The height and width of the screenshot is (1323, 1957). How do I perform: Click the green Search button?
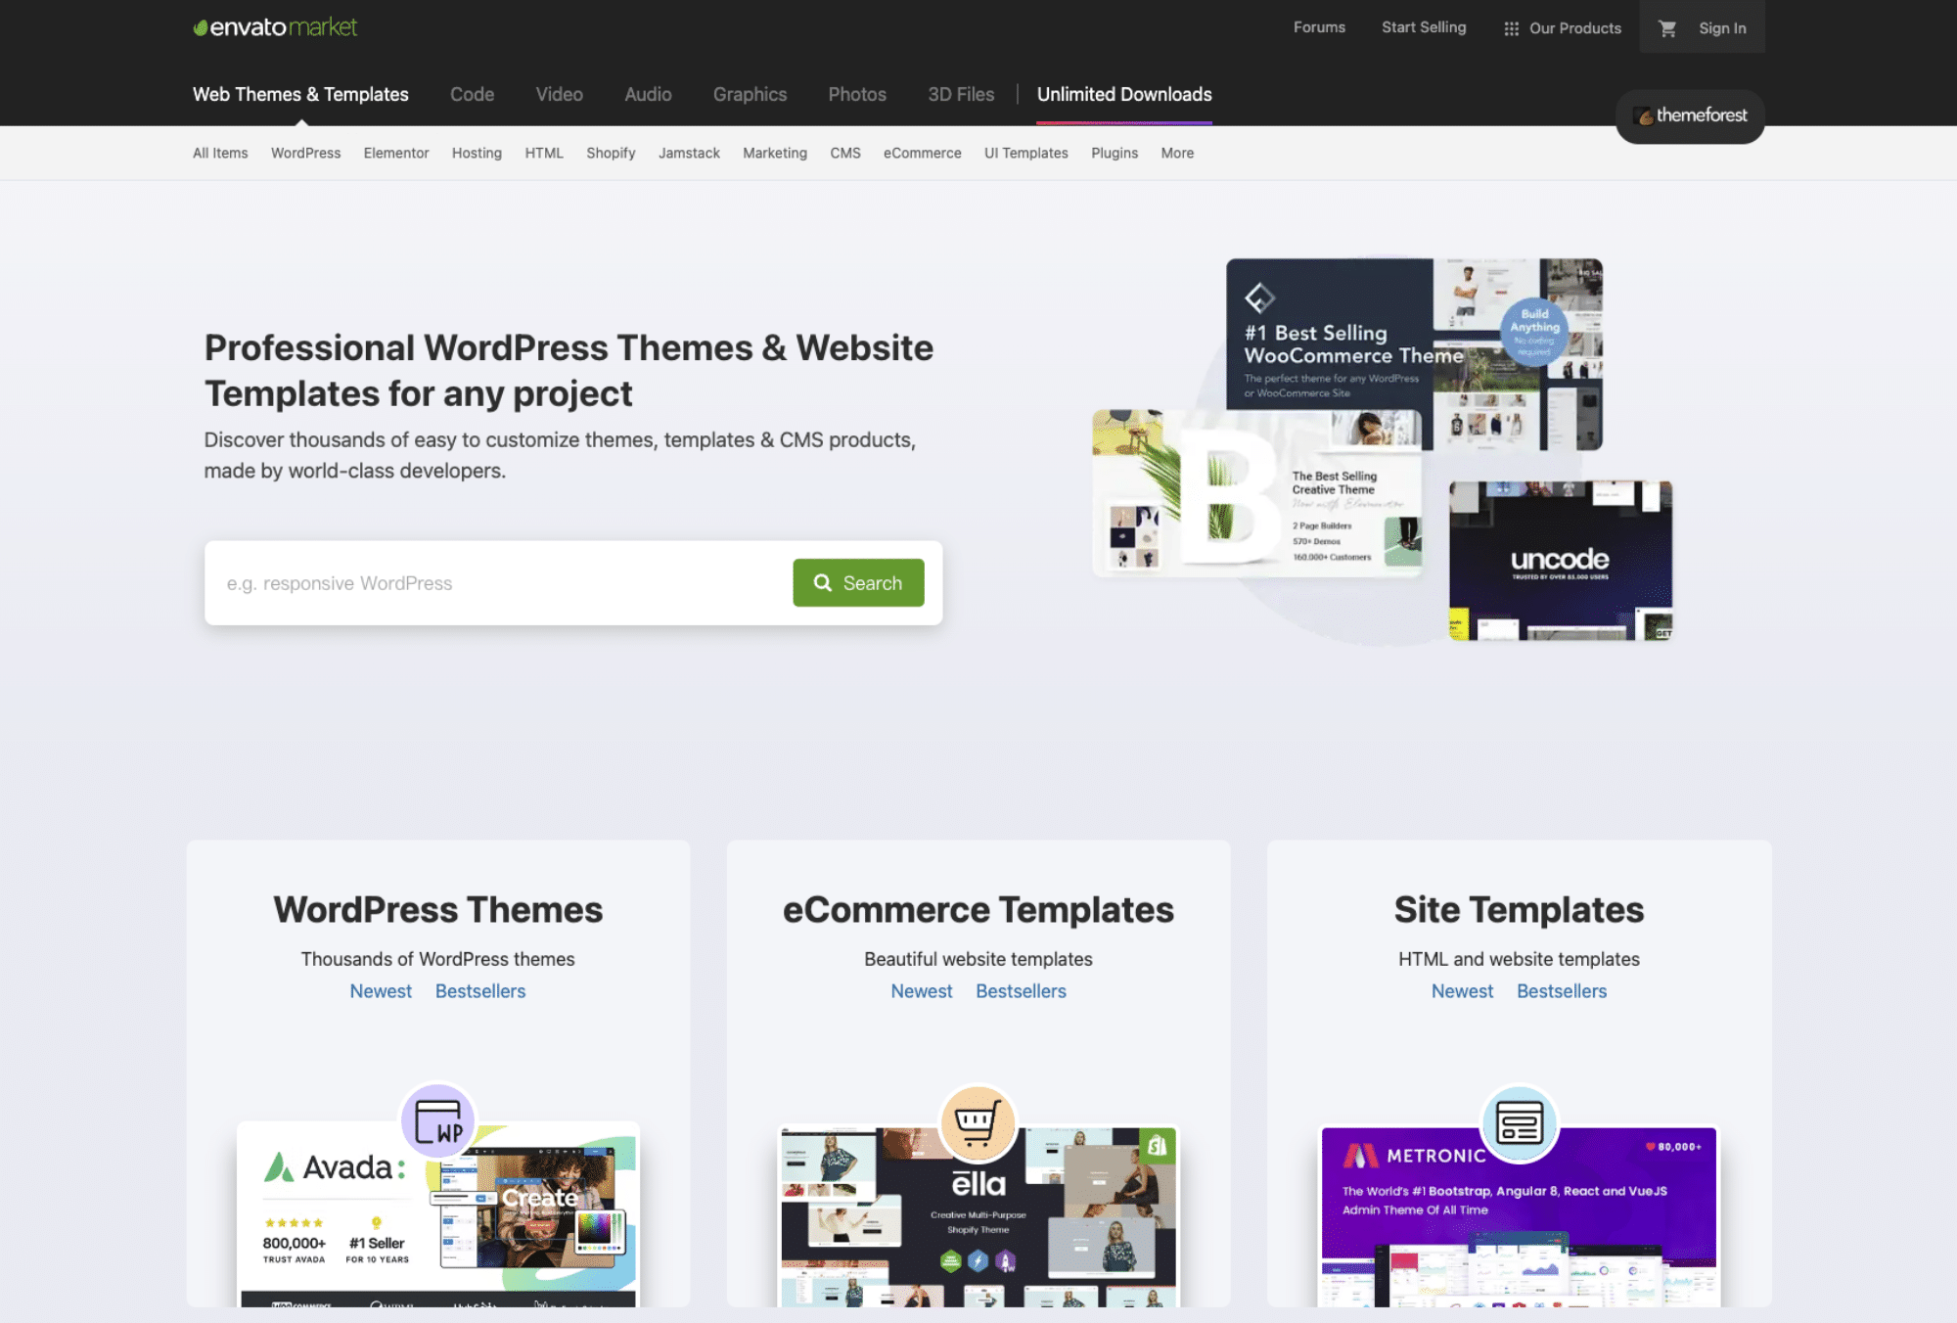858,583
